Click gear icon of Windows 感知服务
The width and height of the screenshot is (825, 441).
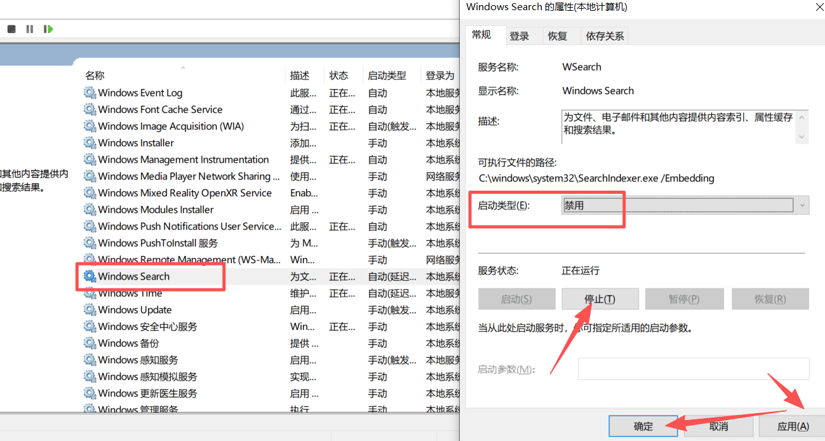pyautogui.click(x=90, y=360)
